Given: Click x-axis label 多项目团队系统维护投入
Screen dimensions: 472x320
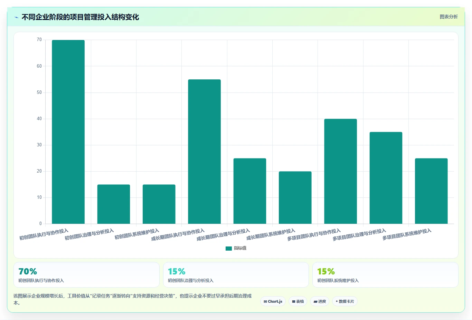Looking at the screenshot, I should coord(407,234).
